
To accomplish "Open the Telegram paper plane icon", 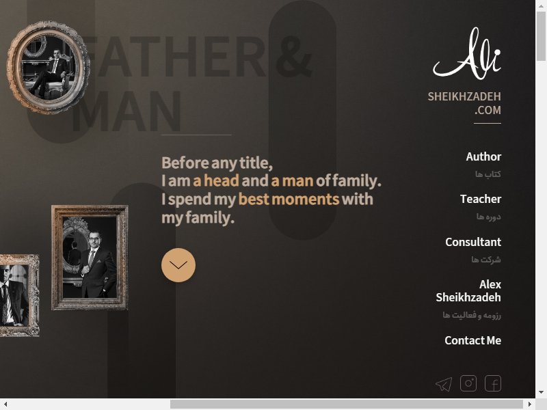I will point(444,384).
